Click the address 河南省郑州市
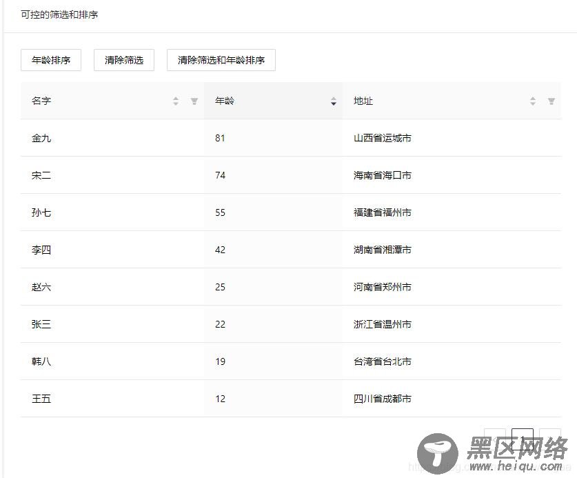The width and height of the screenshot is (577, 478). tap(383, 287)
